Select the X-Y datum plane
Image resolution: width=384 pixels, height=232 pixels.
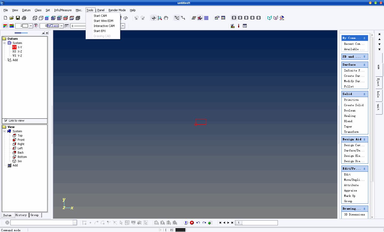17,47
